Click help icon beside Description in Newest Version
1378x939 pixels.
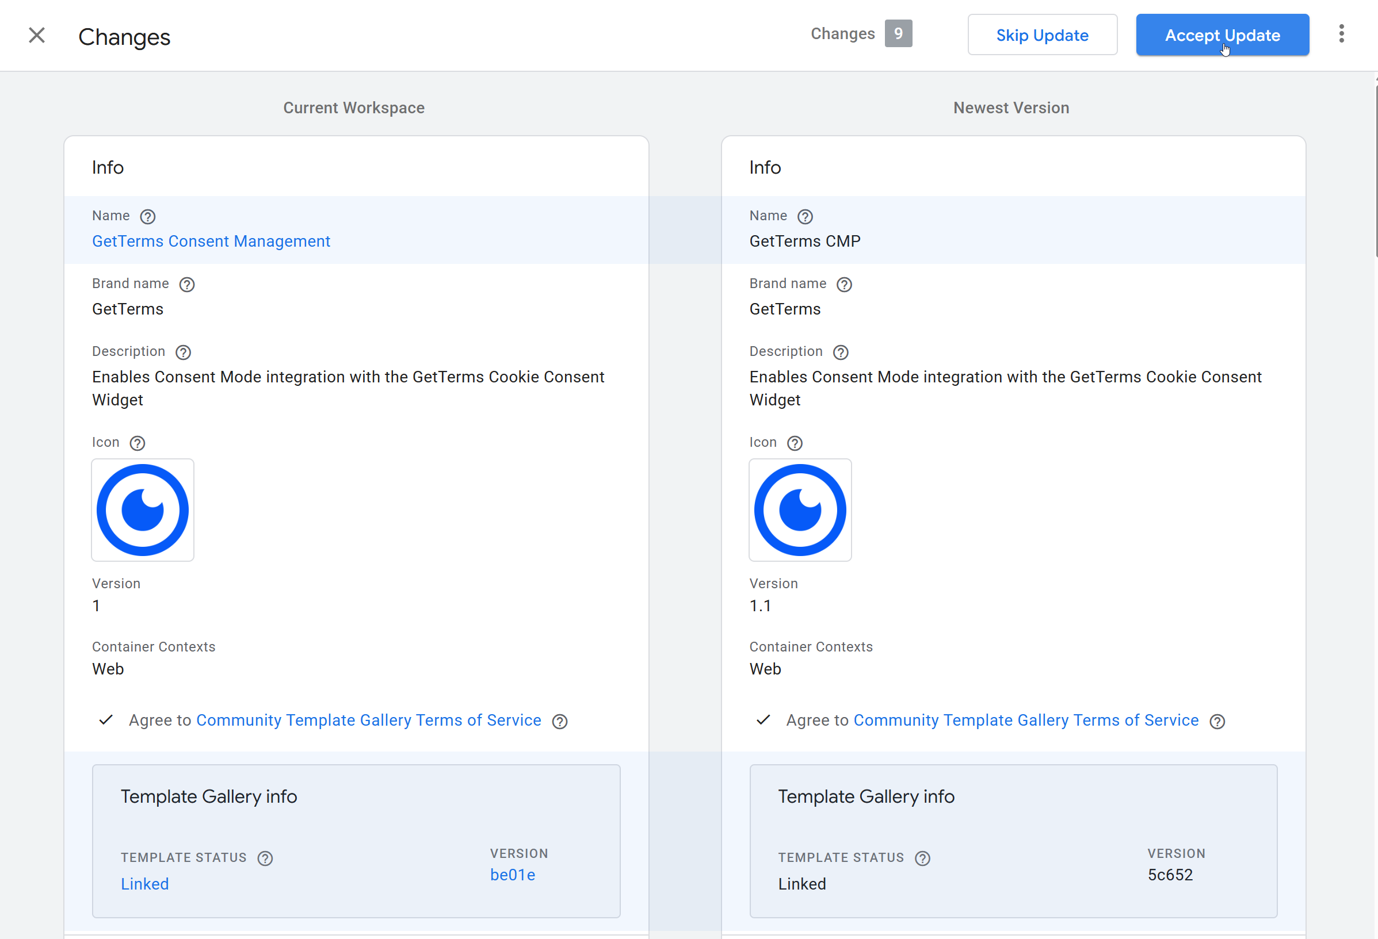(x=841, y=352)
